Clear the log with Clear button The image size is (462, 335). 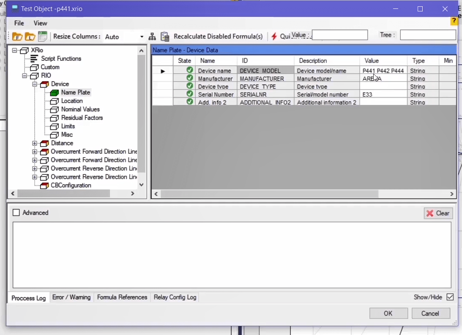pyautogui.click(x=438, y=213)
